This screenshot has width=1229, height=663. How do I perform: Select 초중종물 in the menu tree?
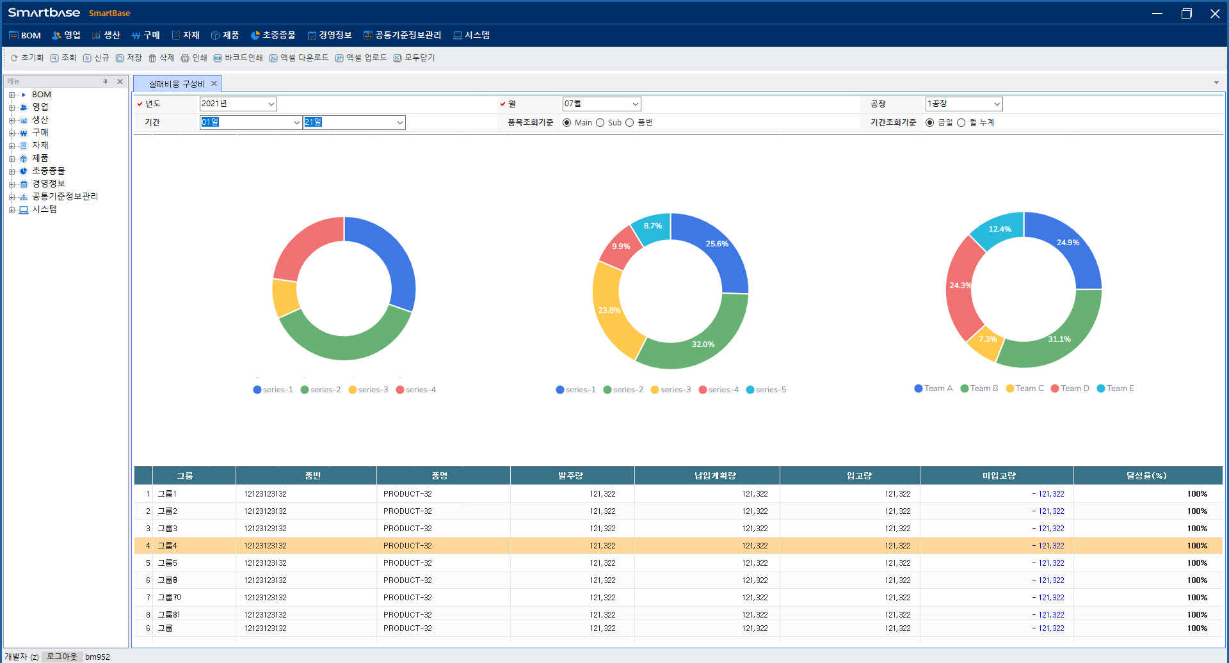49,171
